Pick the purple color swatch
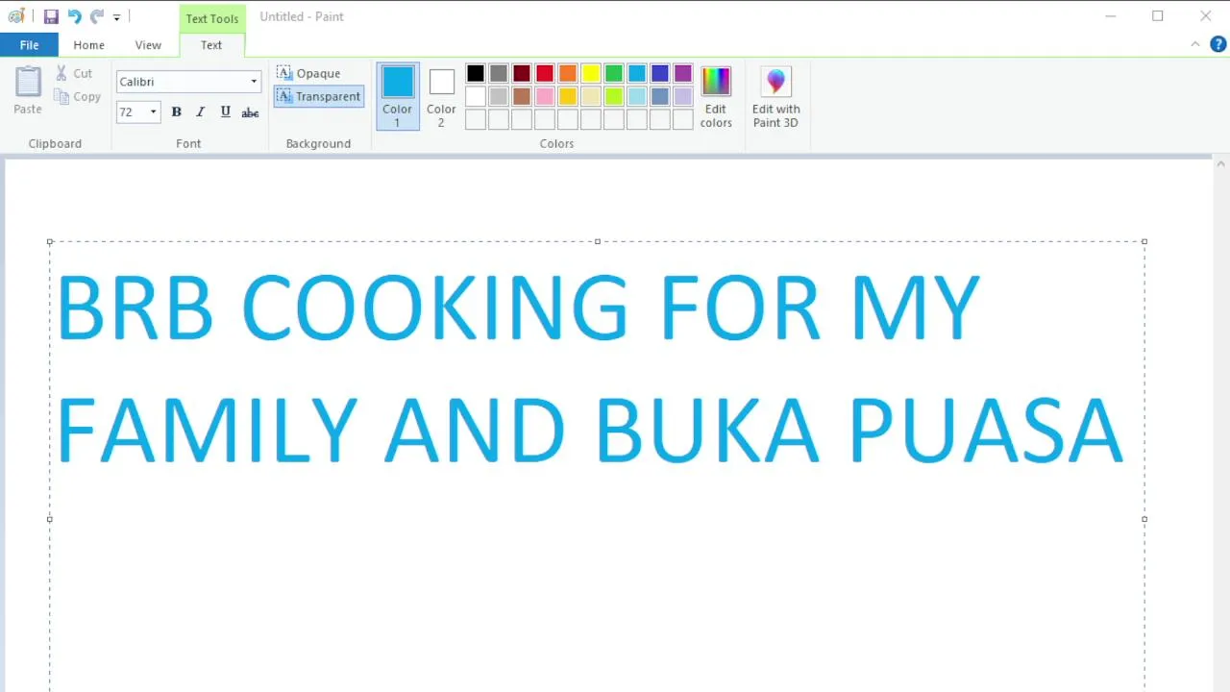This screenshot has width=1230, height=692. (x=683, y=73)
